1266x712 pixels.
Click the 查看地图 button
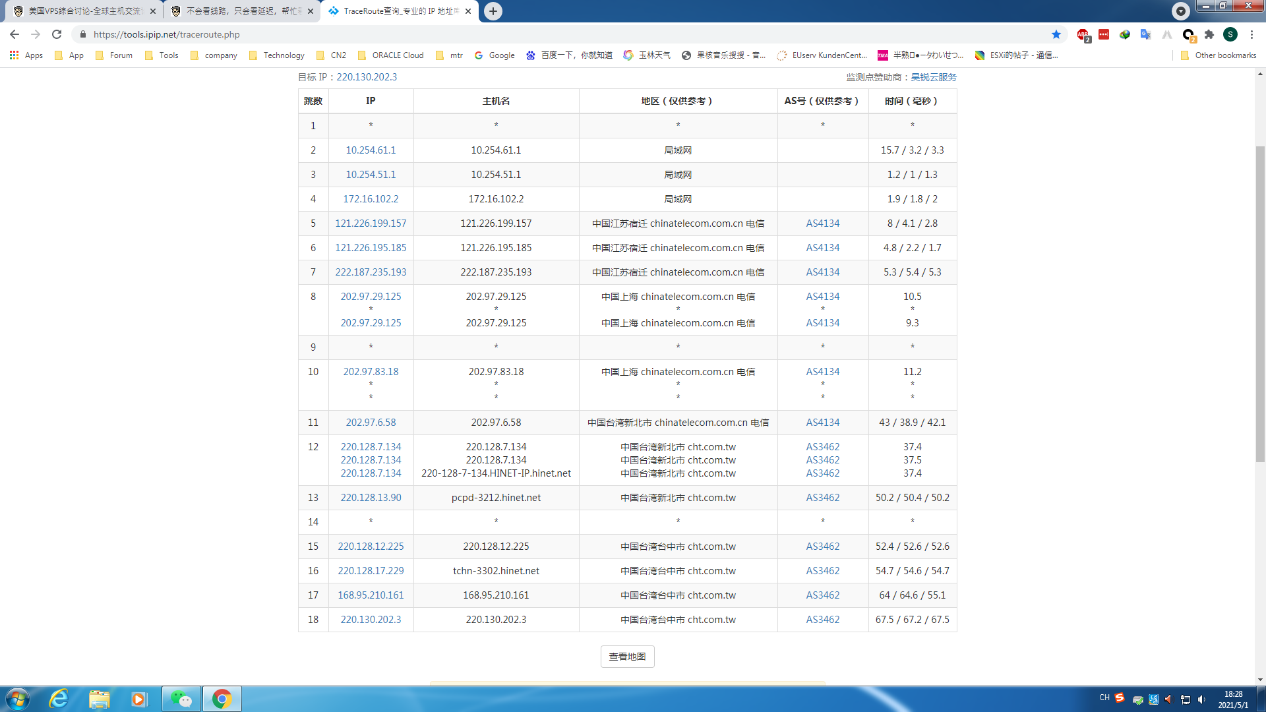(627, 657)
